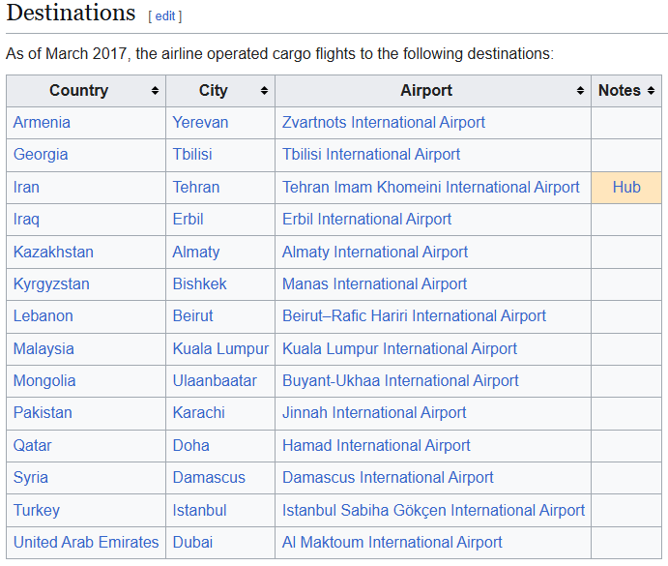
Task: Open the Beirut city link
Action: click(x=192, y=316)
